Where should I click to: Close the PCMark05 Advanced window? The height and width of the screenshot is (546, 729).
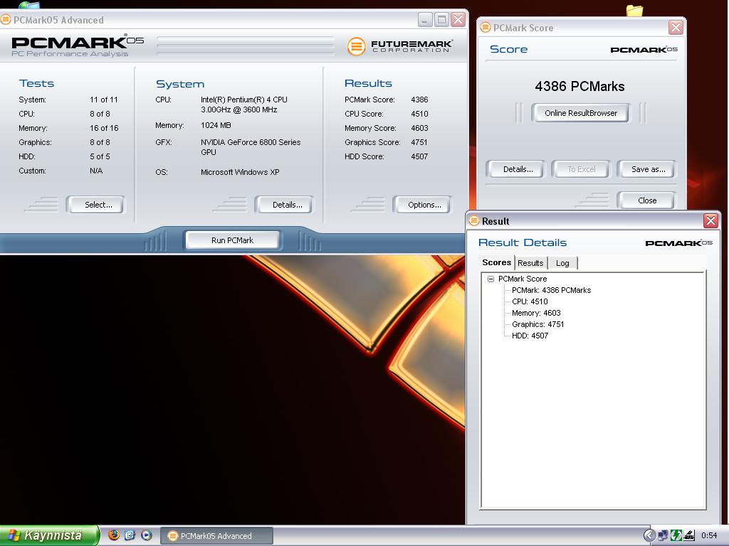[458, 19]
